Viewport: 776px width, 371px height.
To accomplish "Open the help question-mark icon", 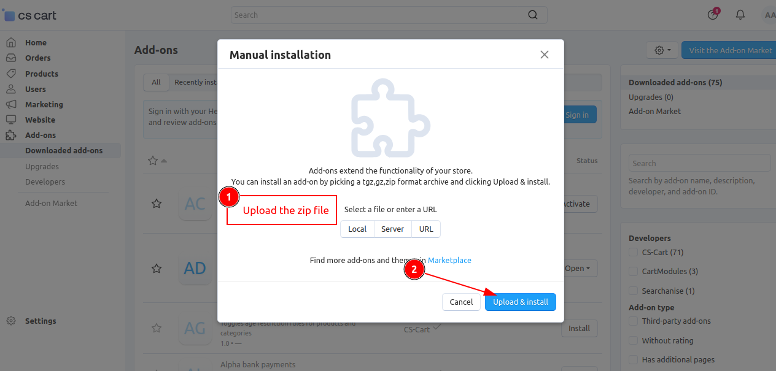I will (x=712, y=14).
